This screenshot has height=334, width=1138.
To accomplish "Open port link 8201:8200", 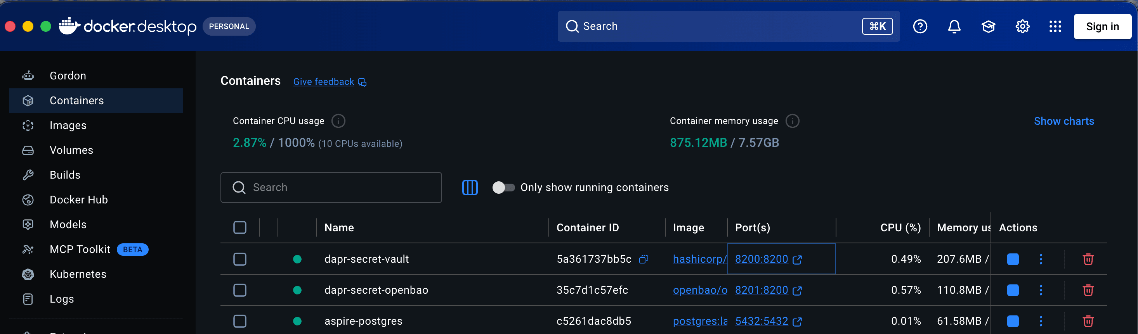I will 768,290.
